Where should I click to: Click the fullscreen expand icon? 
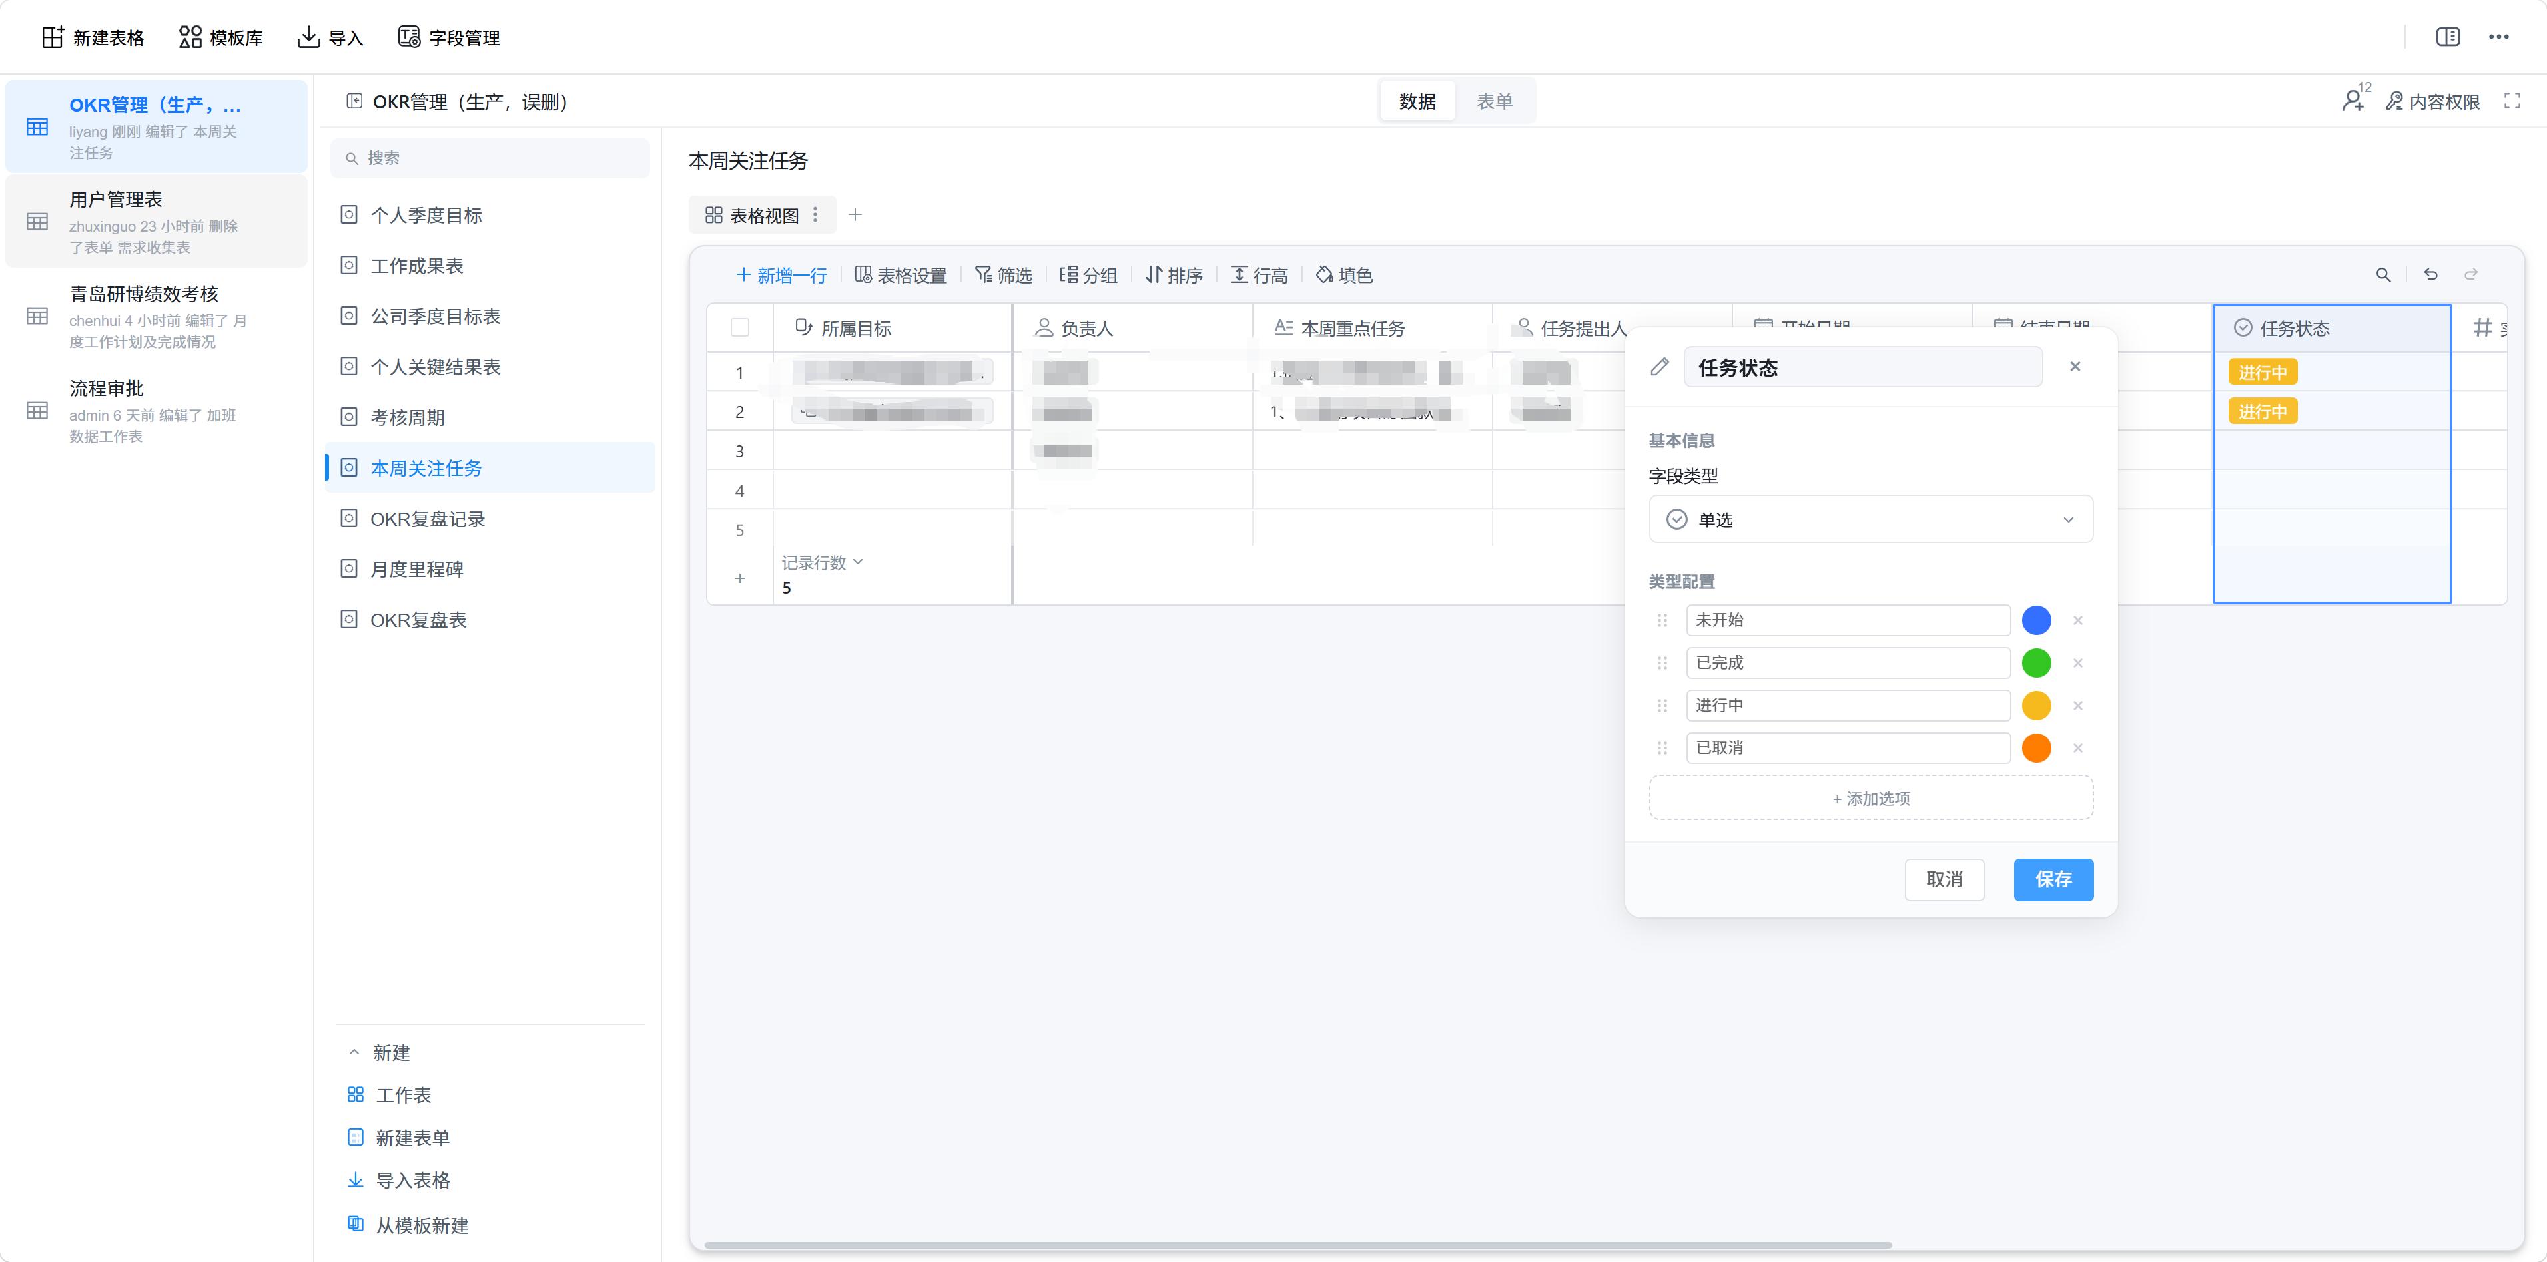tap(2512, 101)
